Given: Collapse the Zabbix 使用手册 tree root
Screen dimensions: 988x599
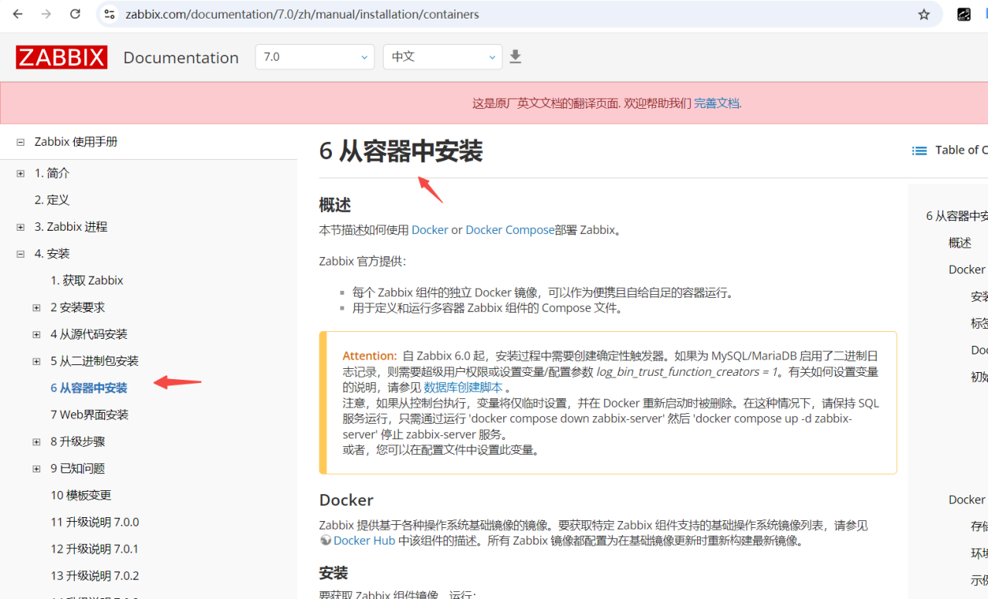Looking at the screenshot, I should pos(20,142).
